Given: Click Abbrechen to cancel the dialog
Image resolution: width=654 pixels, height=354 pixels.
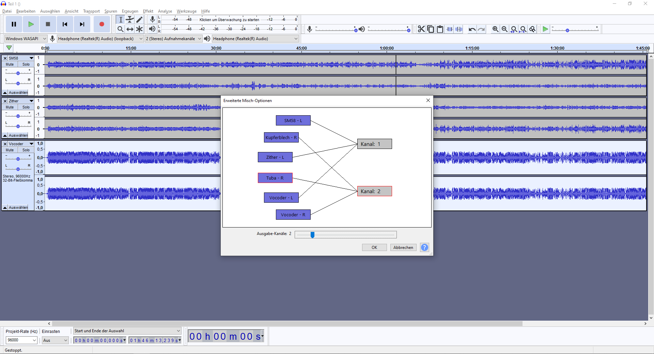Looking at the screenshot, I should point(403,247).
